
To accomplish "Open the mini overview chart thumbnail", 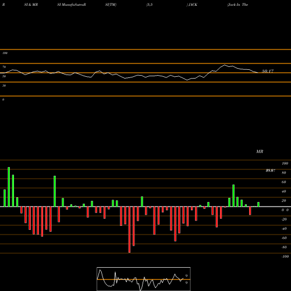I will click(144, 279).
